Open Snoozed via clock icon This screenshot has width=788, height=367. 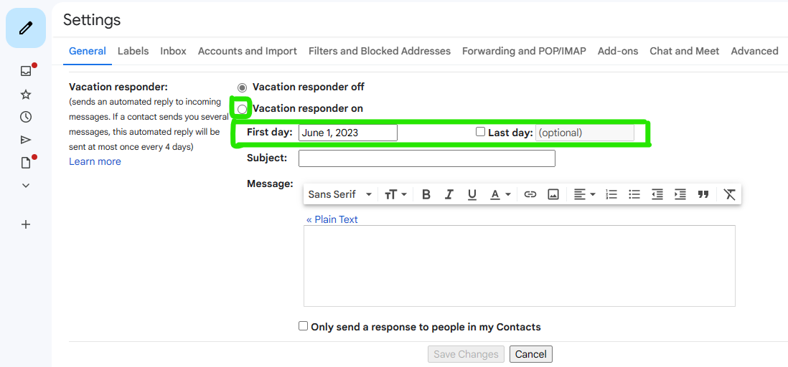click(x=26, y=117)
